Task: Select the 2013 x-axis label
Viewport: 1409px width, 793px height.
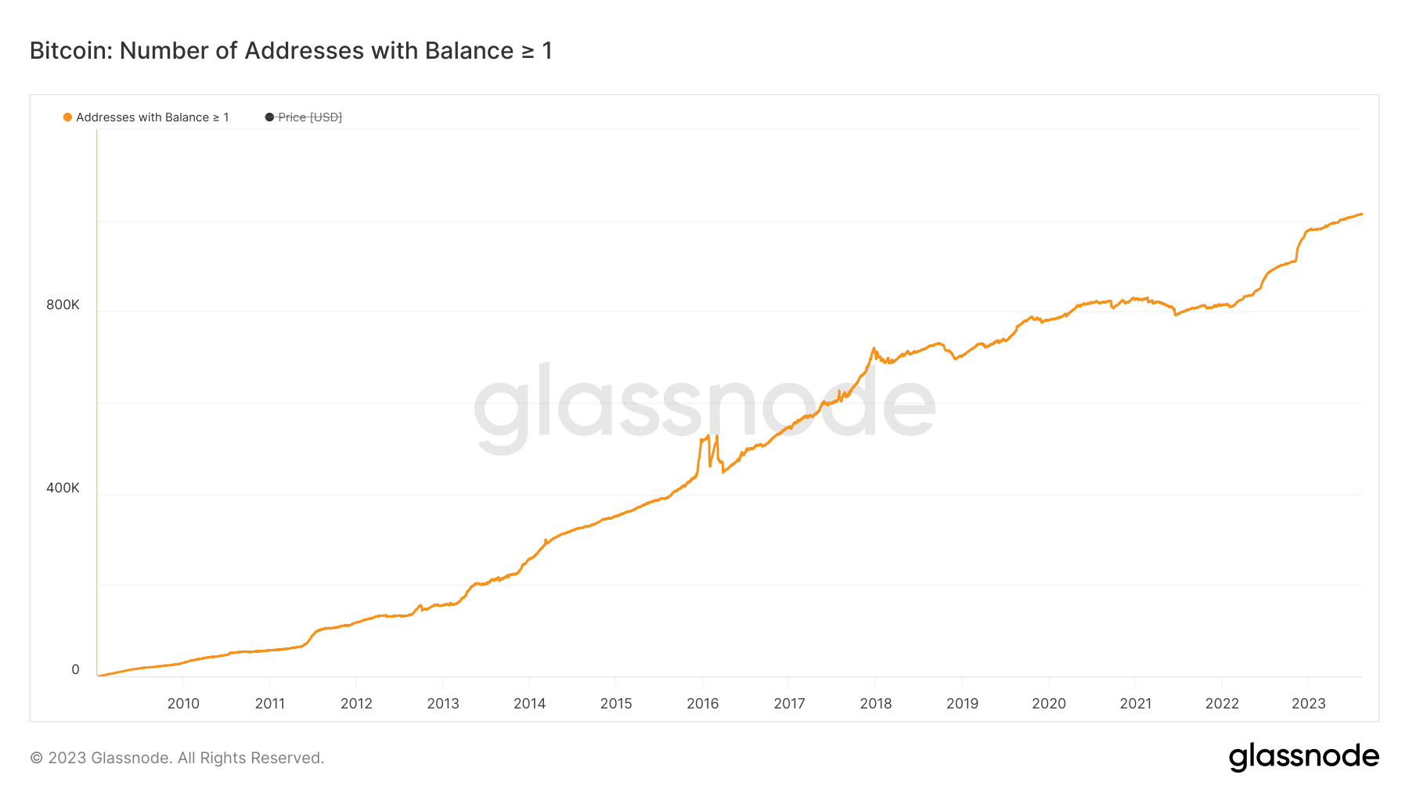Action: point(443,703)
